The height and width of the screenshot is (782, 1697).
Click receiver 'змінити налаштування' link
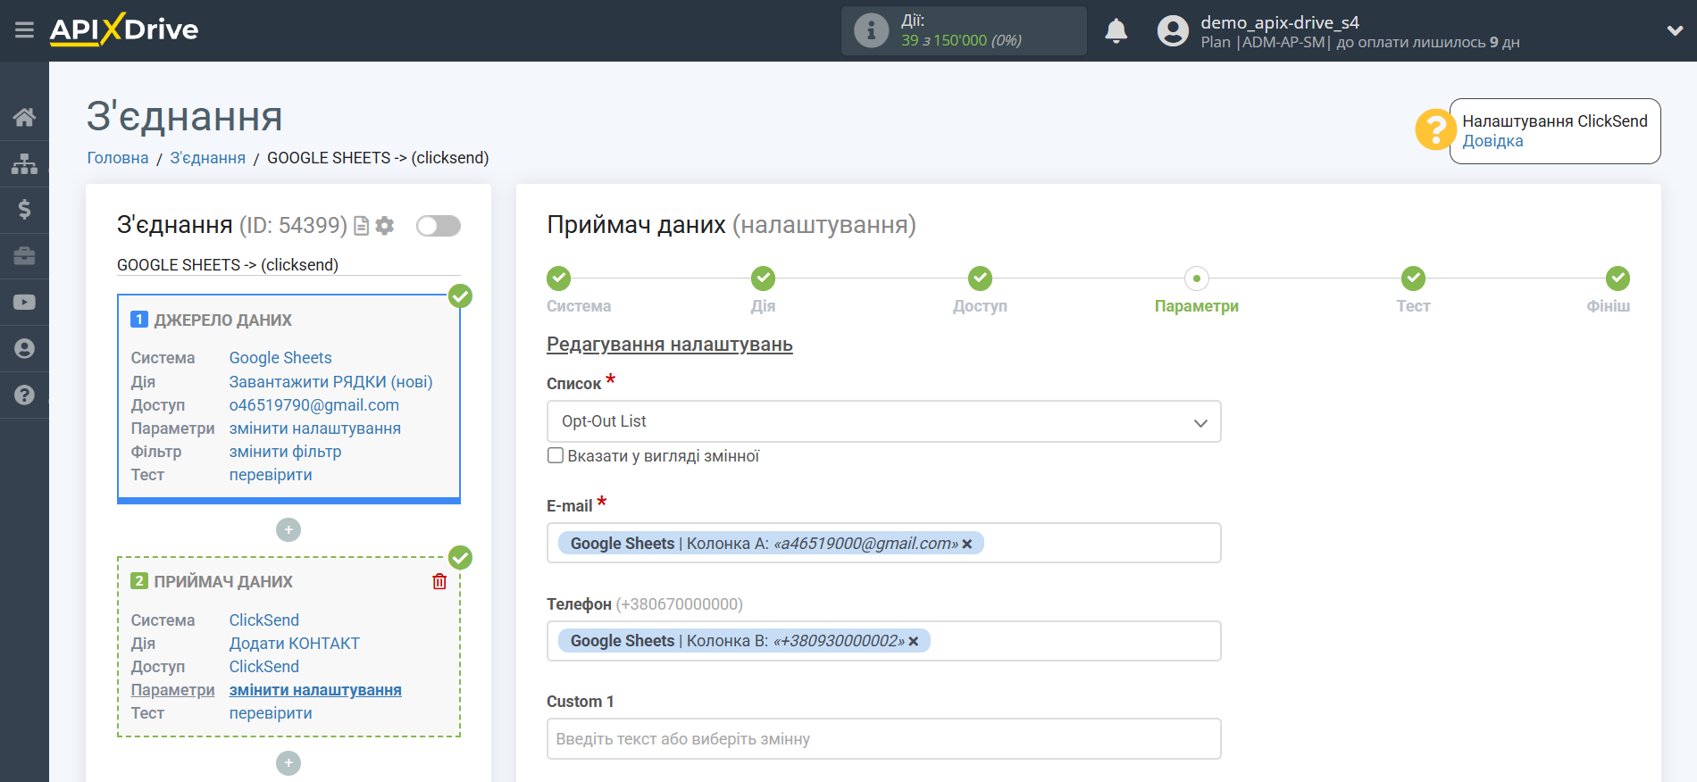315,690
